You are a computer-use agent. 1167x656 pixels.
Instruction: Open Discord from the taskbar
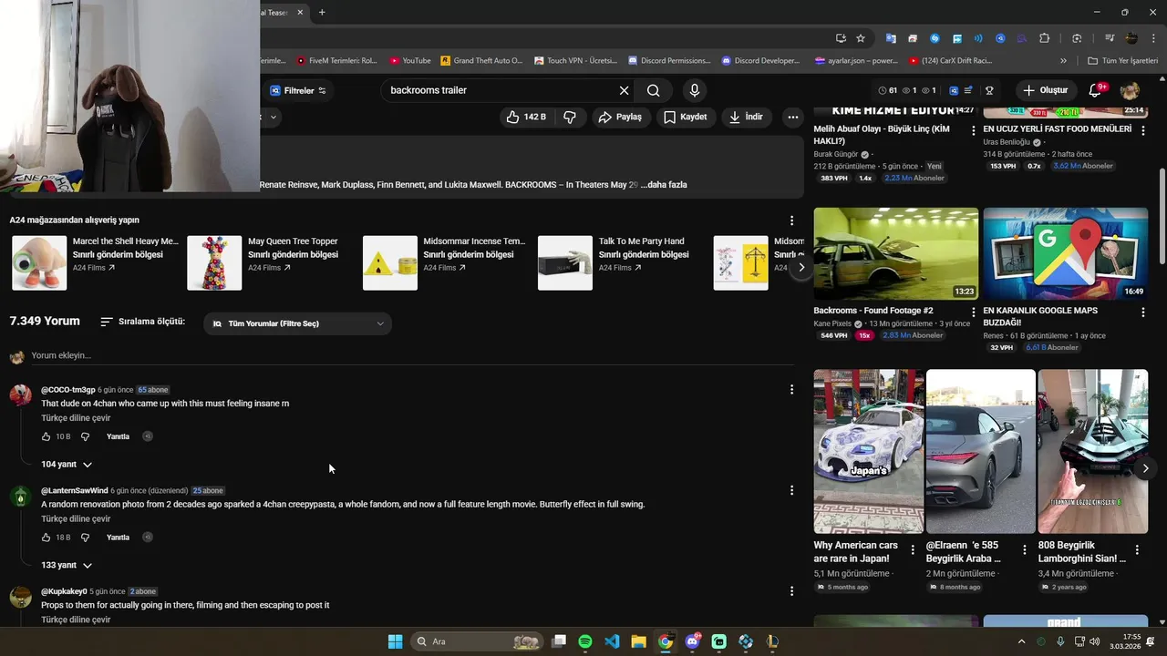click(x=692, y=641)
